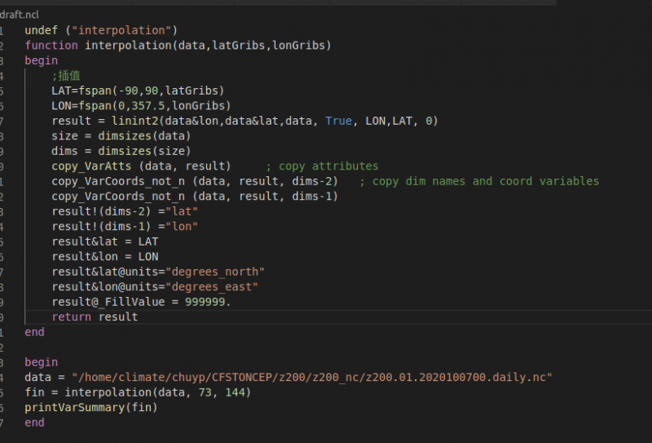This screenshot has height=443, width=652.
Task: Click the "degrees_north" string
Action: coord(218,271)
